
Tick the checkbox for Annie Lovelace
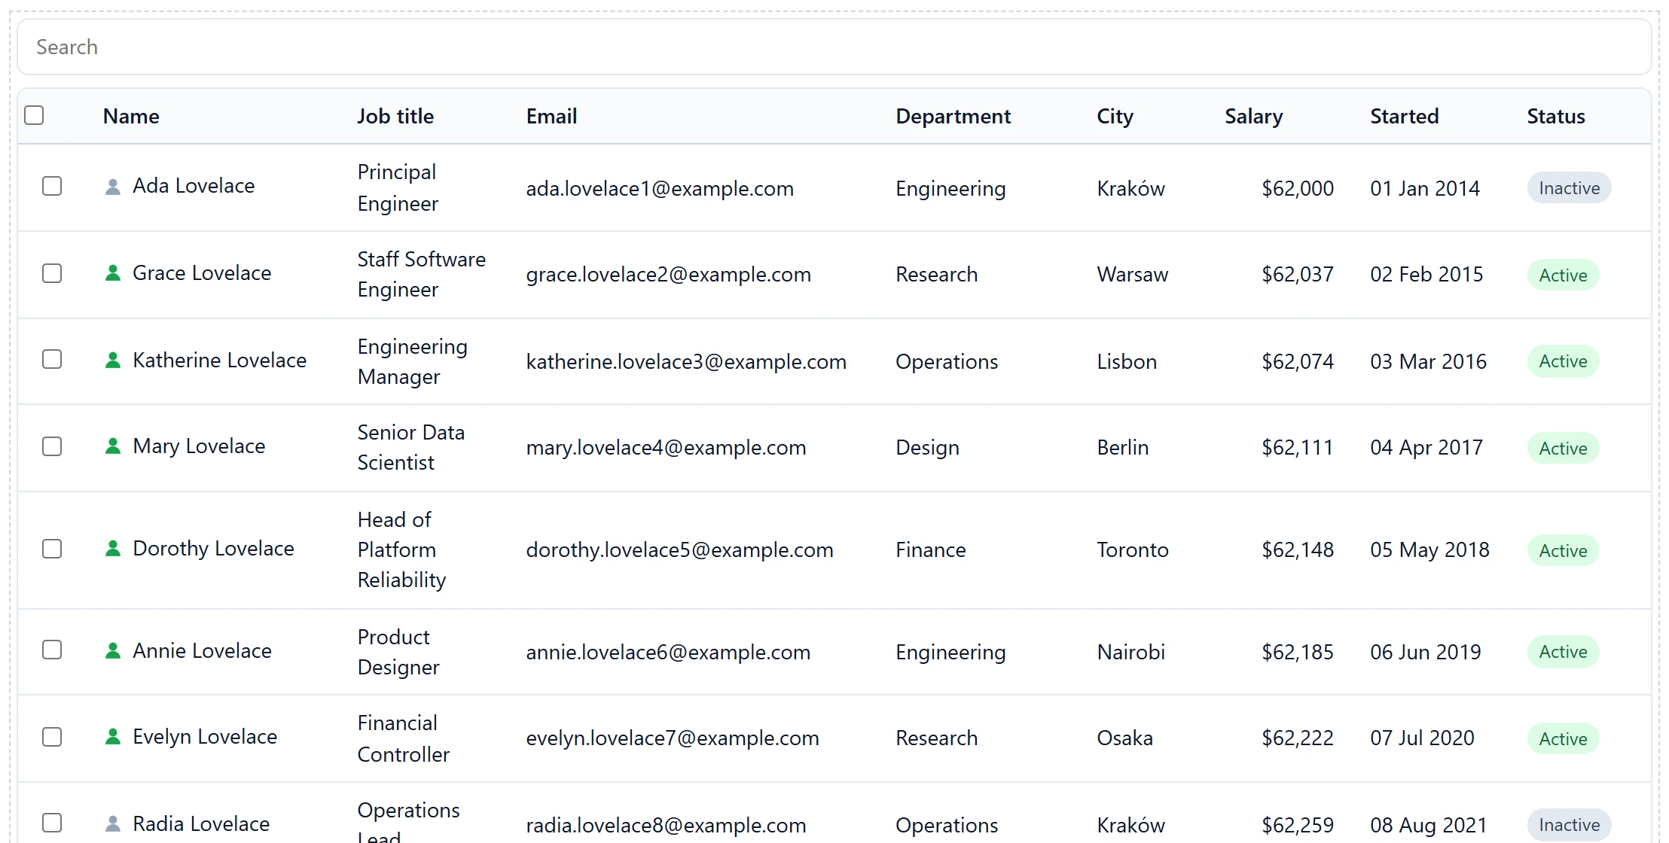click(x=52, y=650)
